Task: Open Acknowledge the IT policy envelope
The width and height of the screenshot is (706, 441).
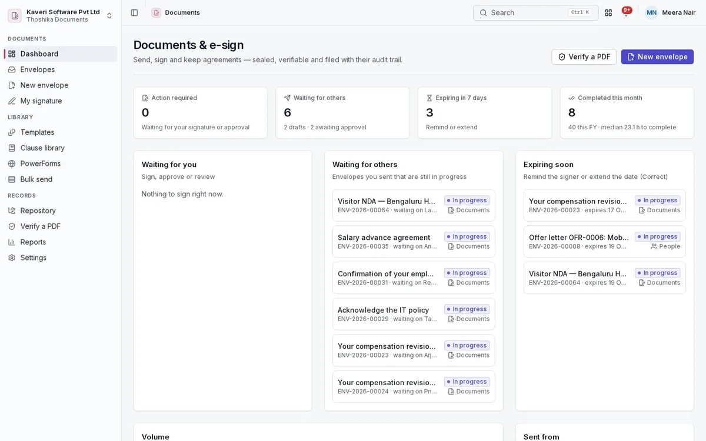Action: pyautogui.click(x=414, y=314)
